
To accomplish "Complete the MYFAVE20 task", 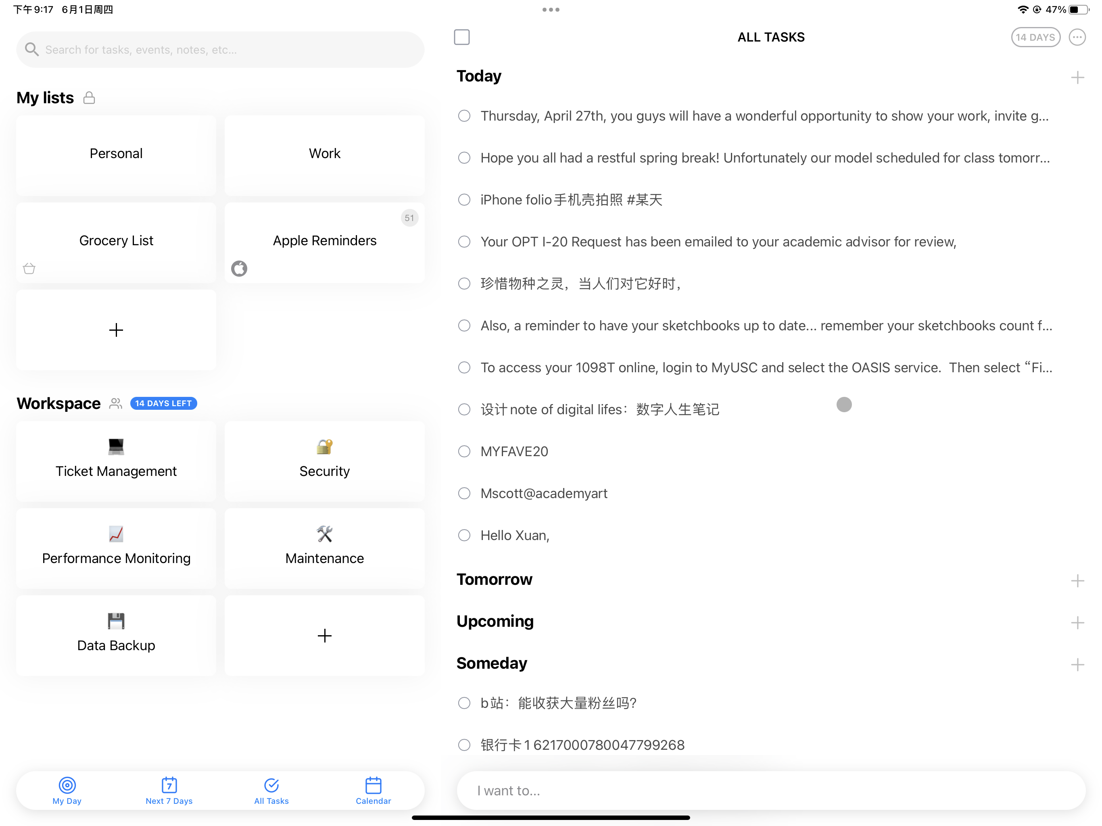I will click(x=464, y=451).
